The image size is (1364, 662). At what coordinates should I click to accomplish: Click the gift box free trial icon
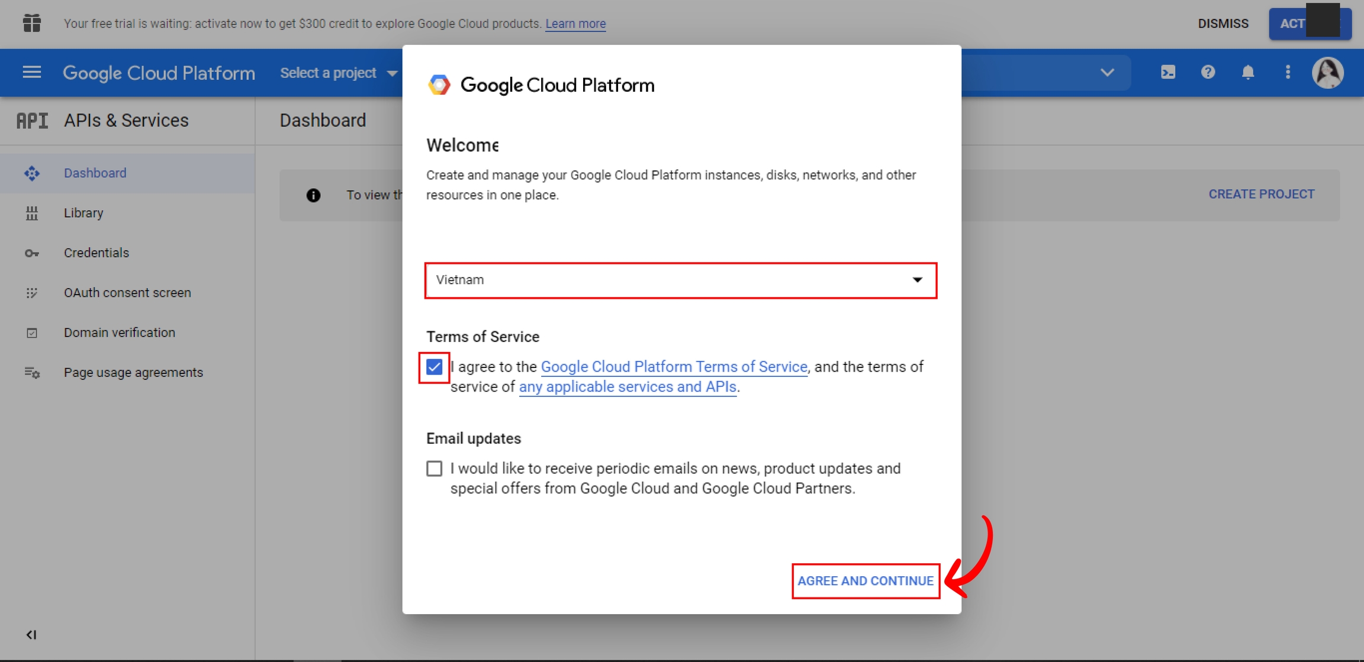pyautogui.click(x=31, y=23)
